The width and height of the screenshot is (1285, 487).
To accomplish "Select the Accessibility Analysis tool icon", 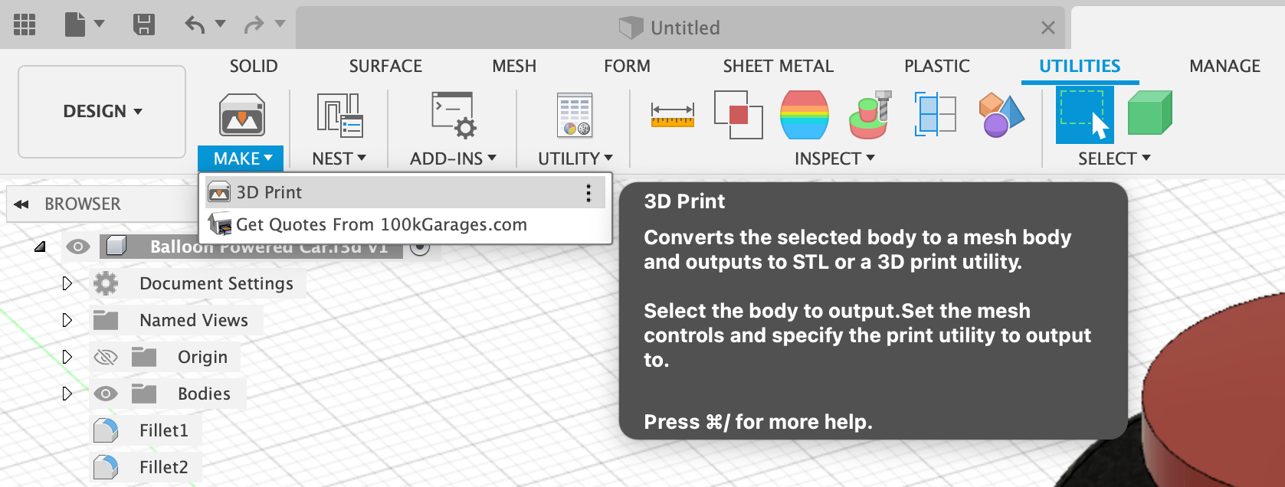I will point(870,115).
